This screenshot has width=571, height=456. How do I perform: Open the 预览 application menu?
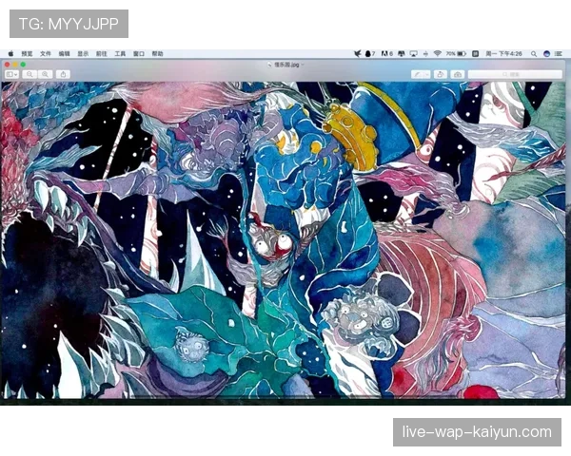click(27, 54)
